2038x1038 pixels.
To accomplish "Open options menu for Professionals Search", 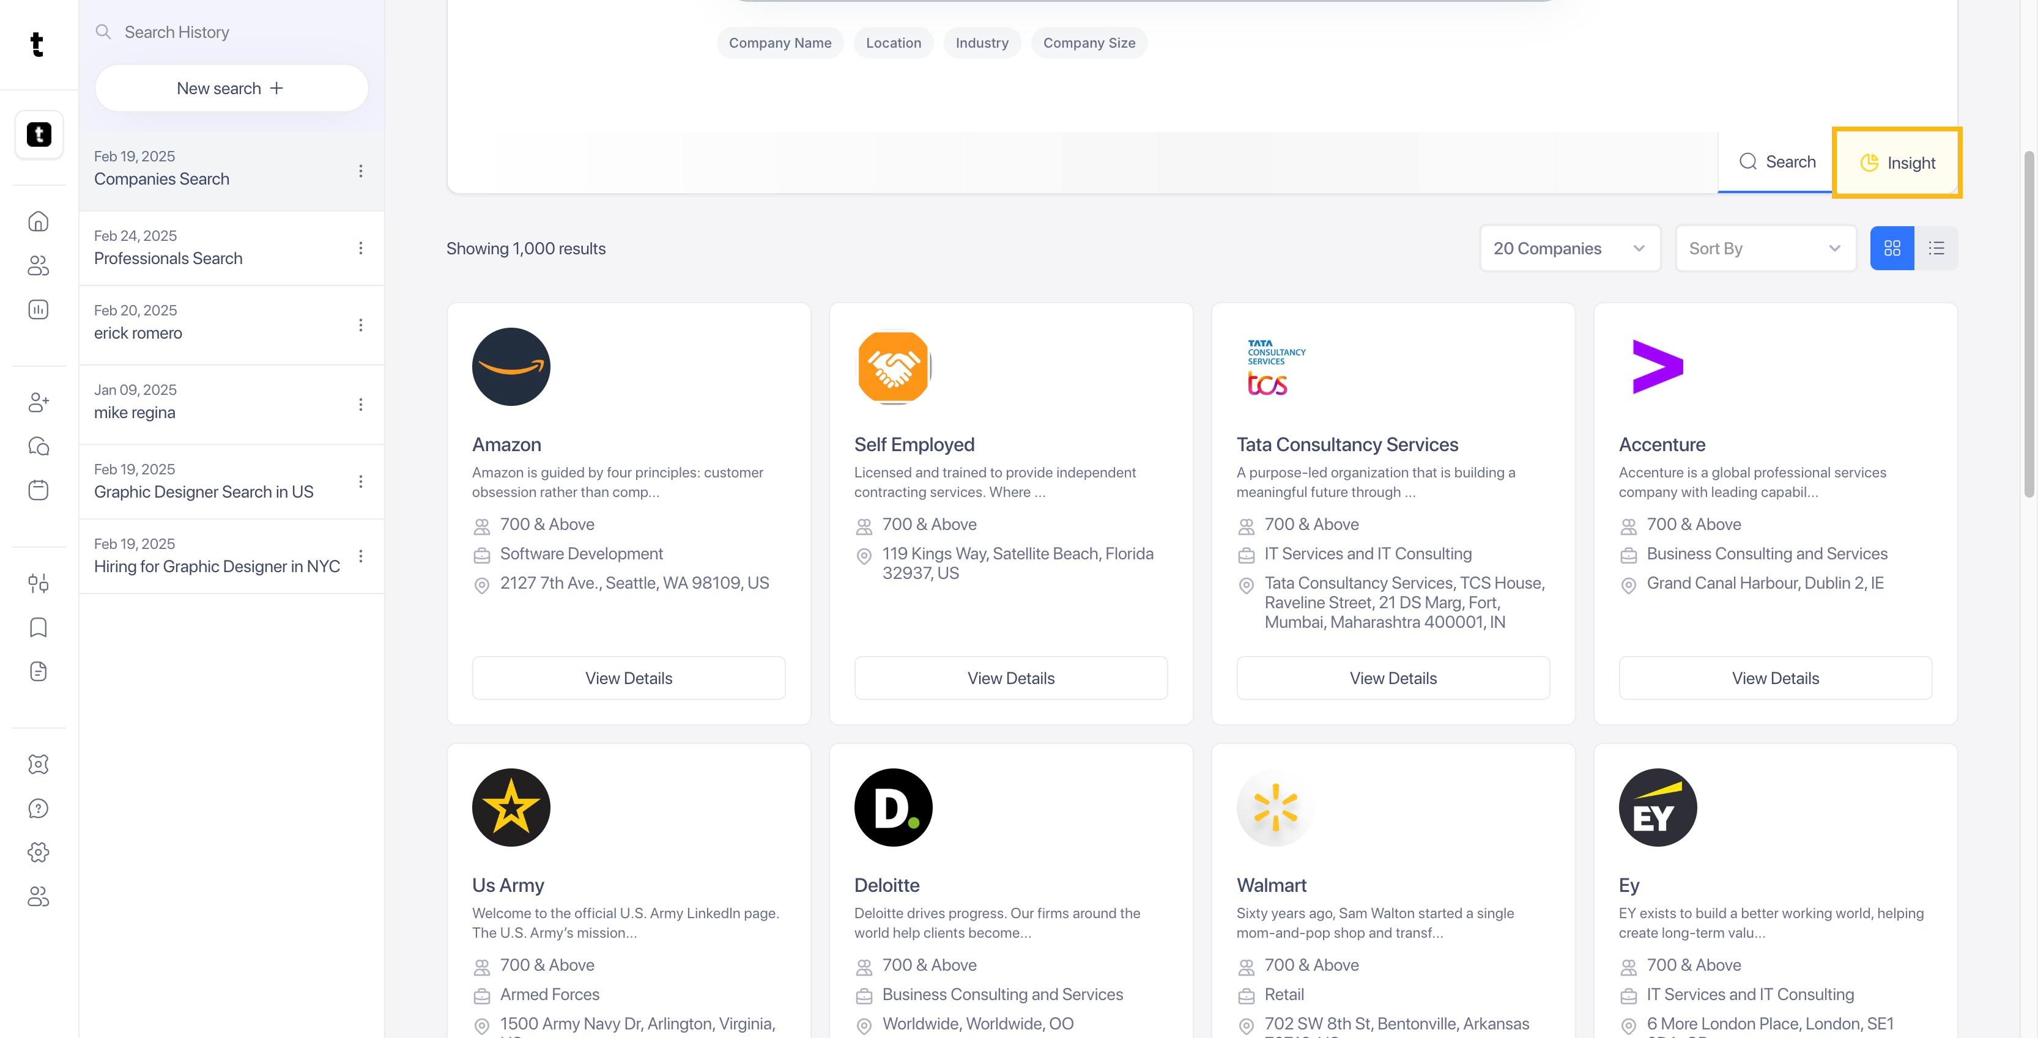I will pyautogui.click(x=361, y=248).
